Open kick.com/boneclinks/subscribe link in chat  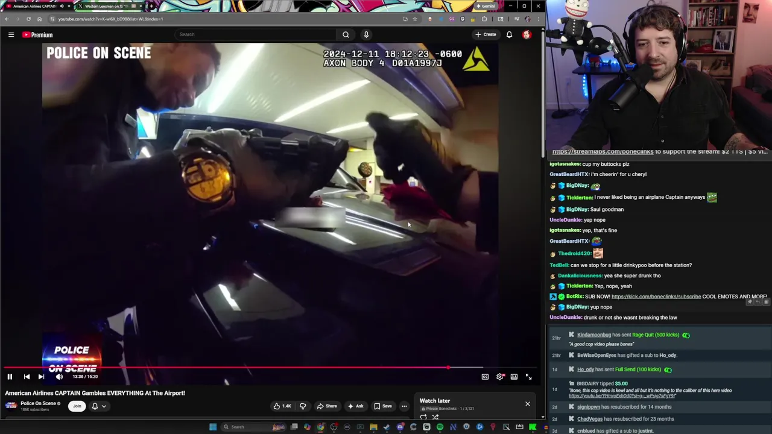656,297
